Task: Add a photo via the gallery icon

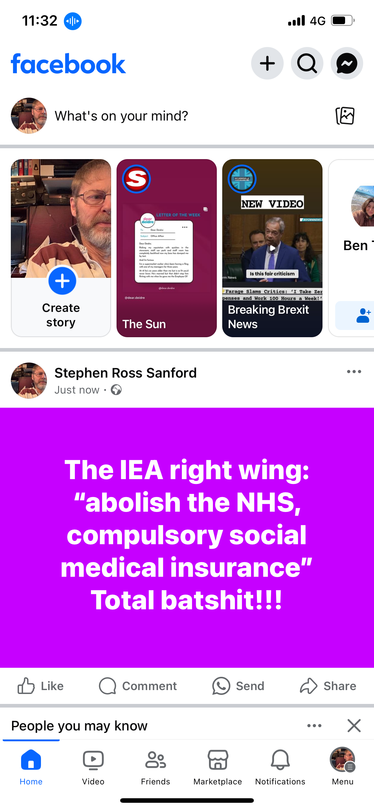Action: [345, 116]
